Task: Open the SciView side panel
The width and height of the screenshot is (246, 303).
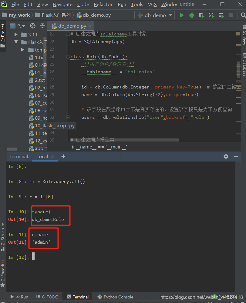Action: tap(244, 35)
